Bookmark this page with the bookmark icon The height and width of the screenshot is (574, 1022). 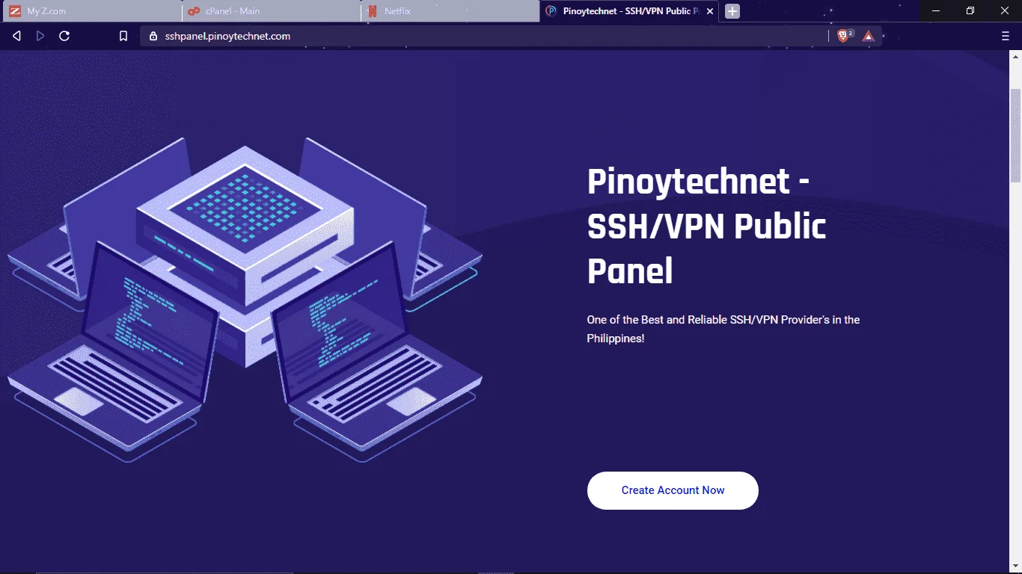coord(123,36)
